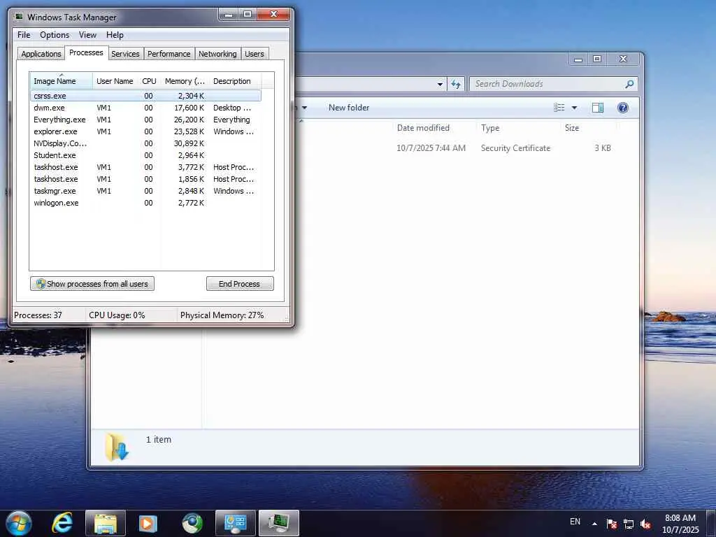Click the search magnifier icon in Explorer

click(x=629, y=84)
